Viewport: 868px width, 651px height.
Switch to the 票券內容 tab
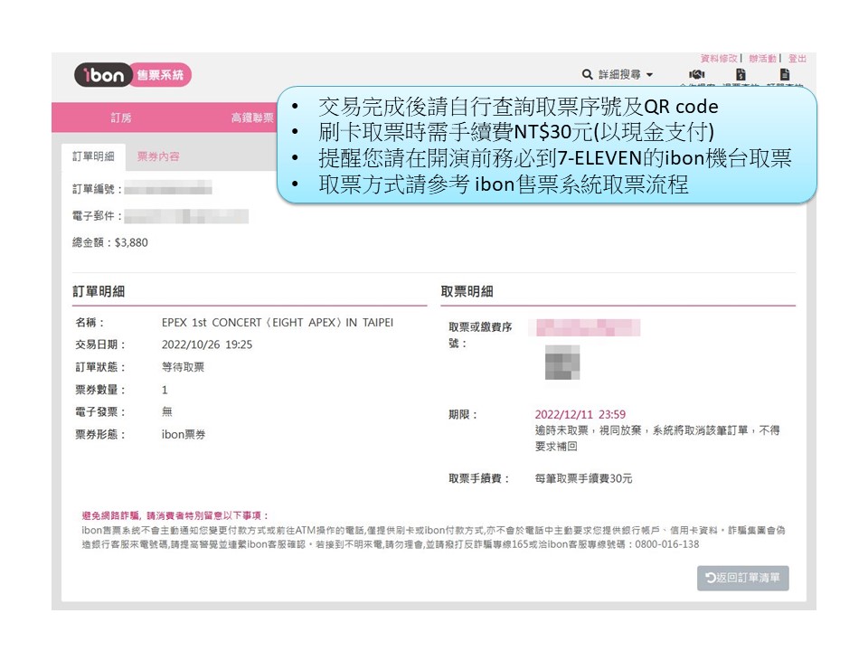(x=158, y=156)
